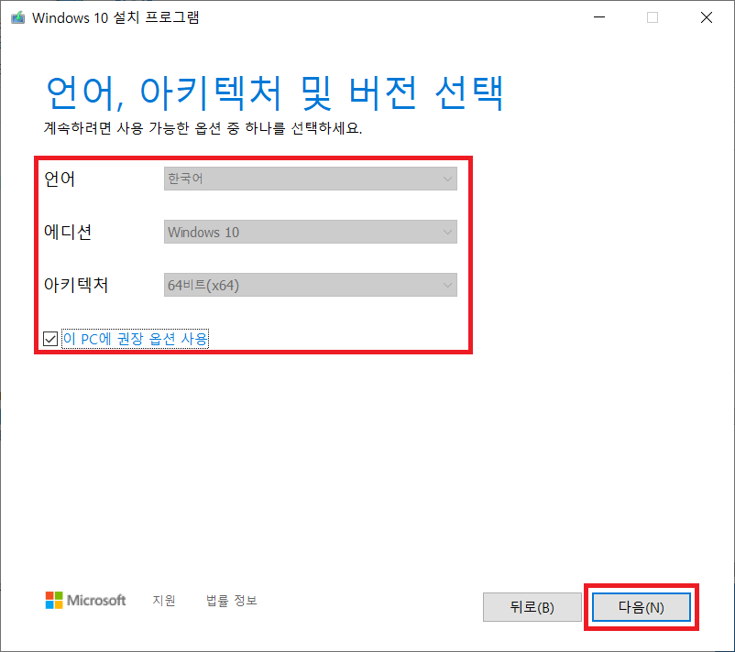Click the Microsoft logo in footer
Screen dimensions: 735x652
point(86,600)
